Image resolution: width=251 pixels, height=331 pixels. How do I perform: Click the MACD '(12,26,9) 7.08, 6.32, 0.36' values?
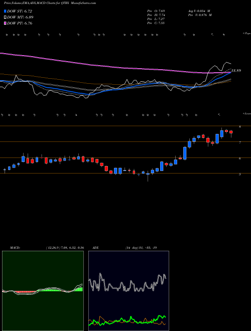pyautogui.click(x=65, y=248)
